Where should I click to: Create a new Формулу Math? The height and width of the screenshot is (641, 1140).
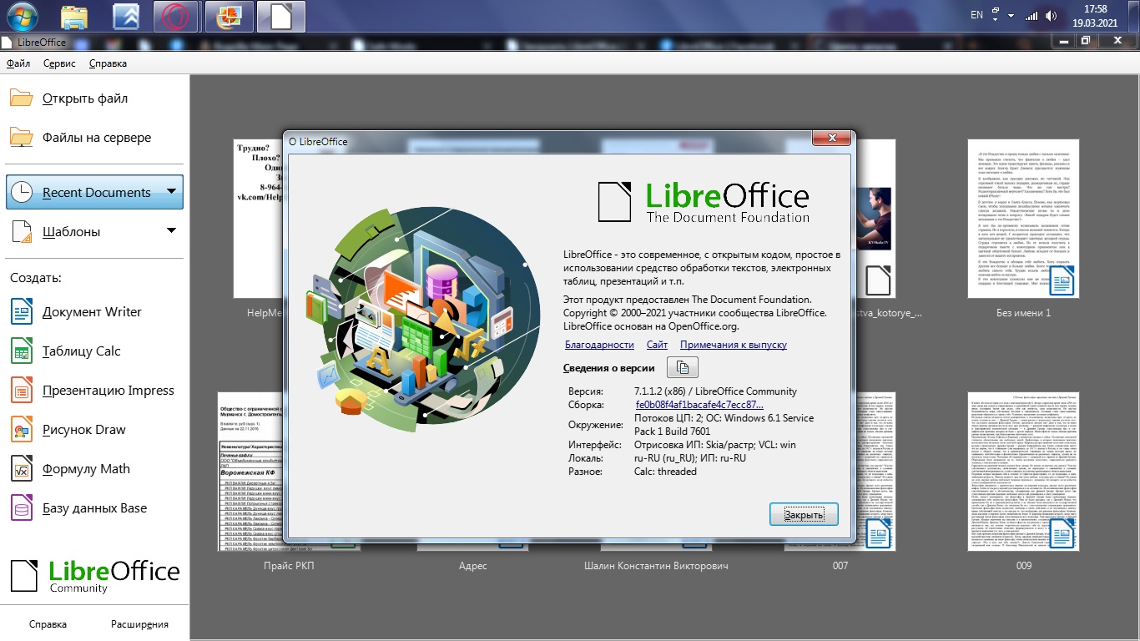click(x=94, y=468)
